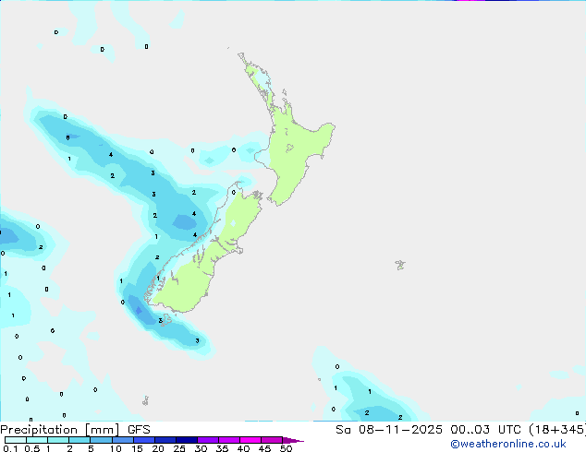Click the "(18+345)" forecast run text
The width and height of the screenshot is (586, 452).
(x=557, y=430)
